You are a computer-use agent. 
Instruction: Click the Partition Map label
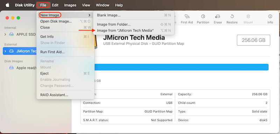93,112
